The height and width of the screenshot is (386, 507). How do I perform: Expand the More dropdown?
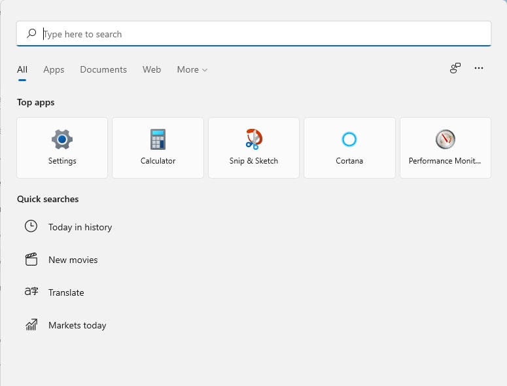[192, 69]
